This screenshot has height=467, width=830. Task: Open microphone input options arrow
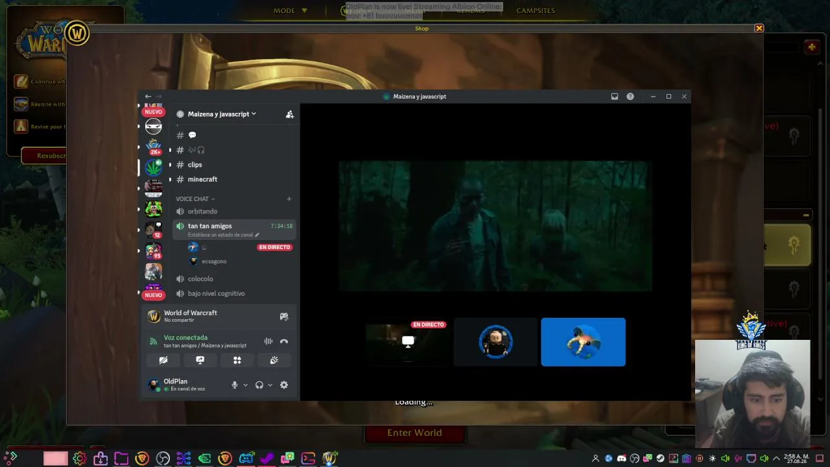[245, 385]
